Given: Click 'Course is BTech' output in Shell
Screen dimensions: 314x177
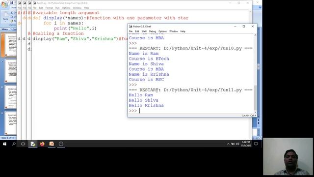Looking at the screenshot, I should coord(149,59).
